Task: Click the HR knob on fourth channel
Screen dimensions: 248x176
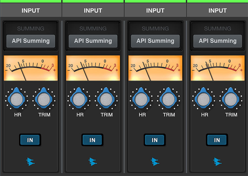Action: click(203, 99)
